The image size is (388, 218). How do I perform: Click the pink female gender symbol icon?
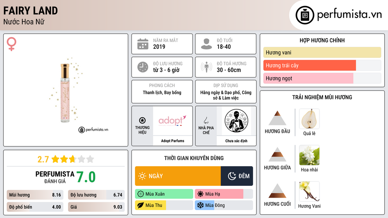coord(11,44)
